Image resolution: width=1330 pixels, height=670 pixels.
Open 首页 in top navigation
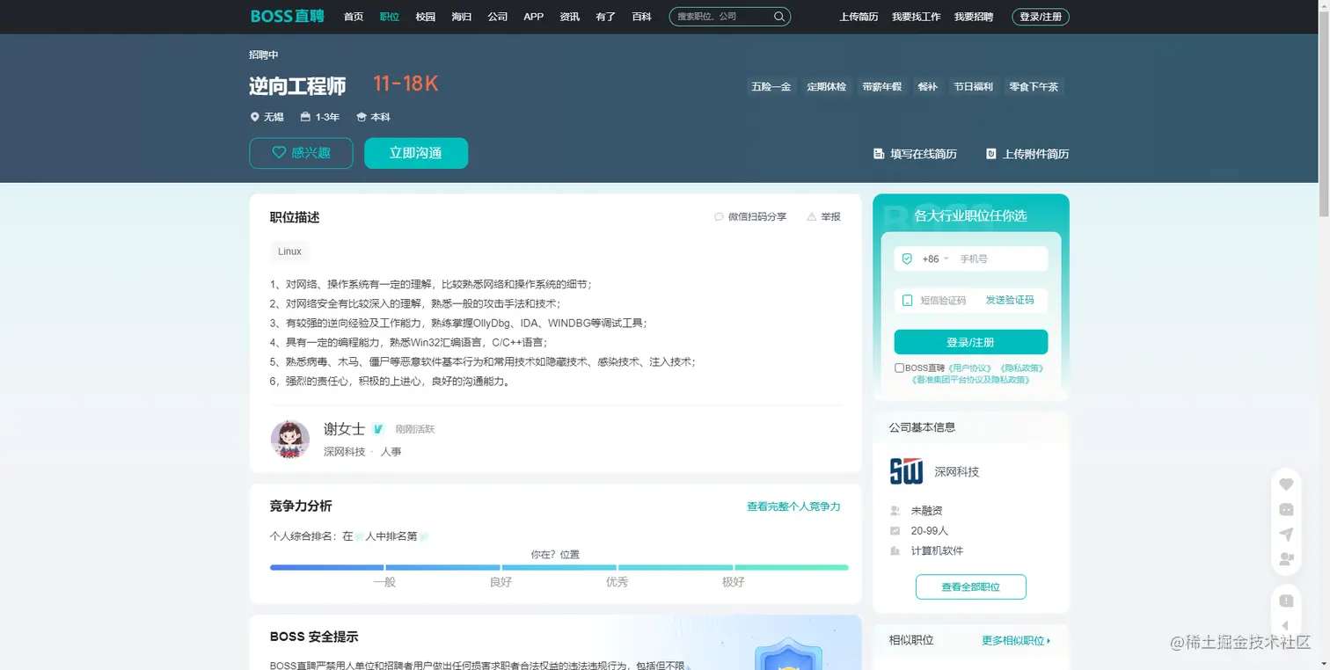[x=354, y=17]
